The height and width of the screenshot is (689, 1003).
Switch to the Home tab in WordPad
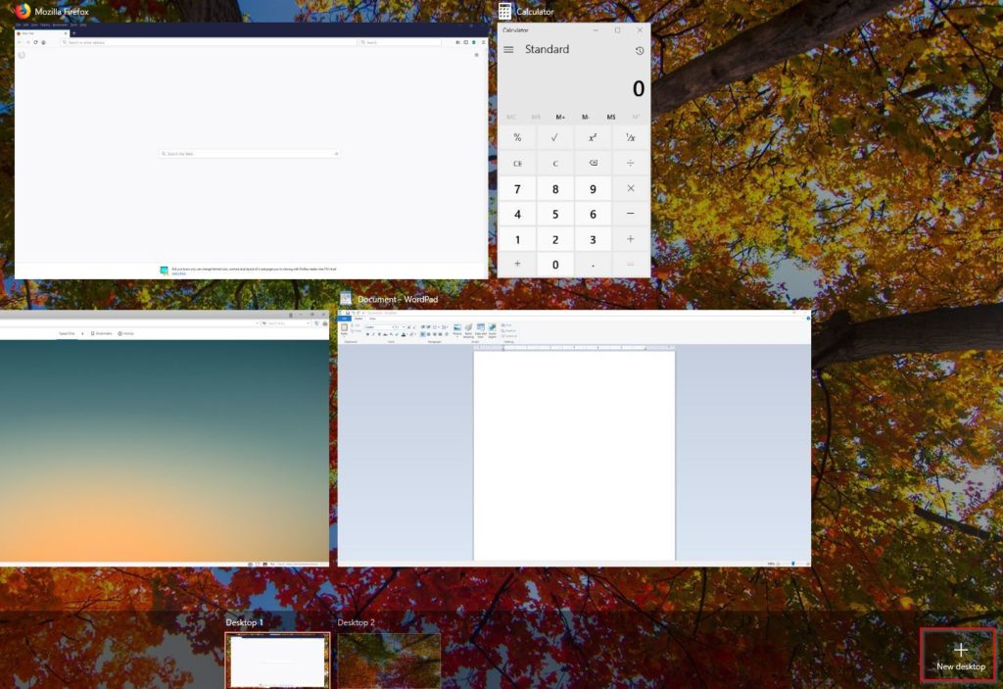pyautogui.click(x=358, y=319)
